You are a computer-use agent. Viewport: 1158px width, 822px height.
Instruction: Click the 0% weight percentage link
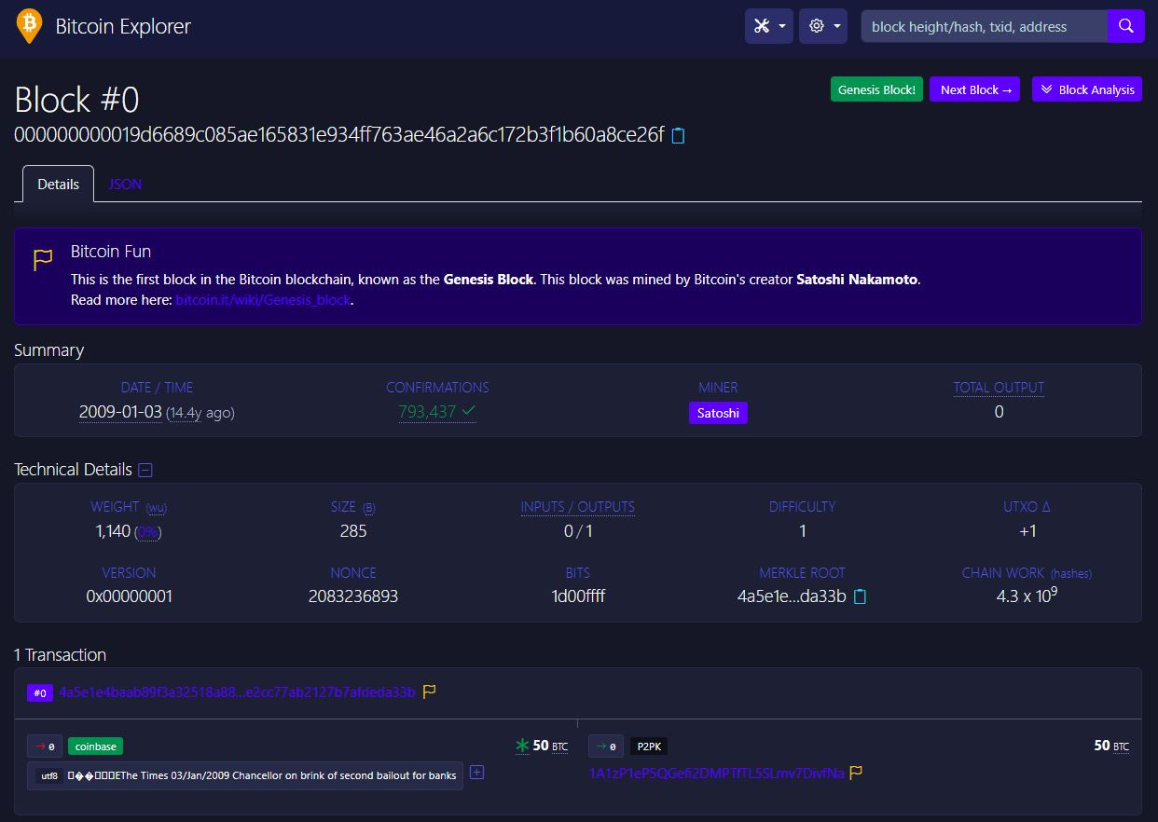click(147, 532)
